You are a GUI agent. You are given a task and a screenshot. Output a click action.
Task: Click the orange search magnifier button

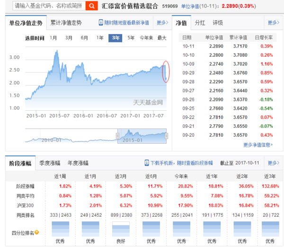92,6
